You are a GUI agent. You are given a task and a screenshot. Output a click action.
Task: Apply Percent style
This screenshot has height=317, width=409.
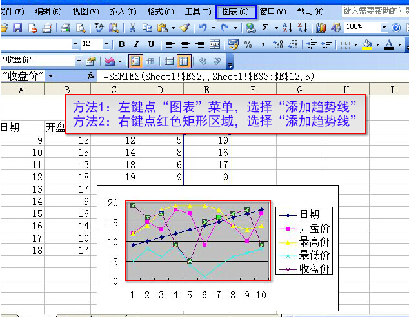pyautogui.click(x=248, y=44)
